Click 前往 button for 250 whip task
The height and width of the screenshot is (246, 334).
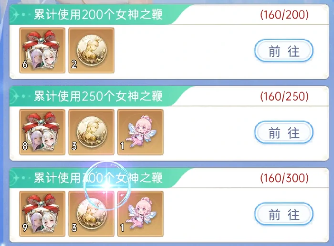tap(284, 133)
